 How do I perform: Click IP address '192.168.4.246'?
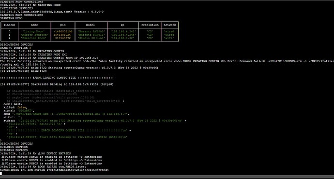coord(123,35)
